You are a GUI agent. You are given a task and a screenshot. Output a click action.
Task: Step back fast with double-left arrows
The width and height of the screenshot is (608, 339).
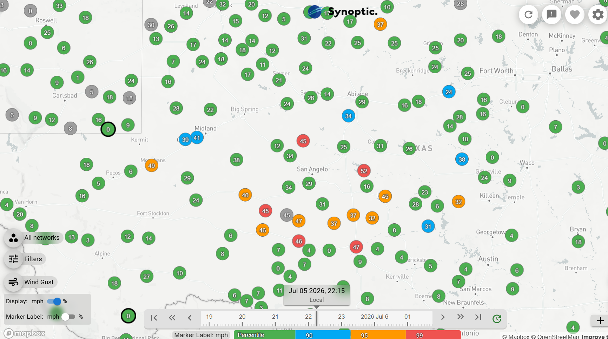172,318
